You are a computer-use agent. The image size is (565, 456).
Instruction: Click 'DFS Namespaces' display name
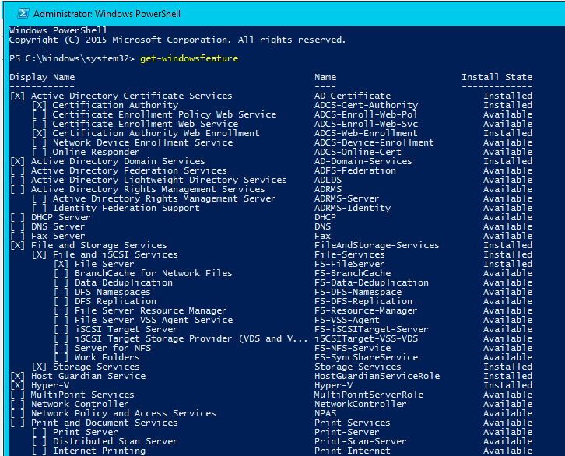point(112,292)
